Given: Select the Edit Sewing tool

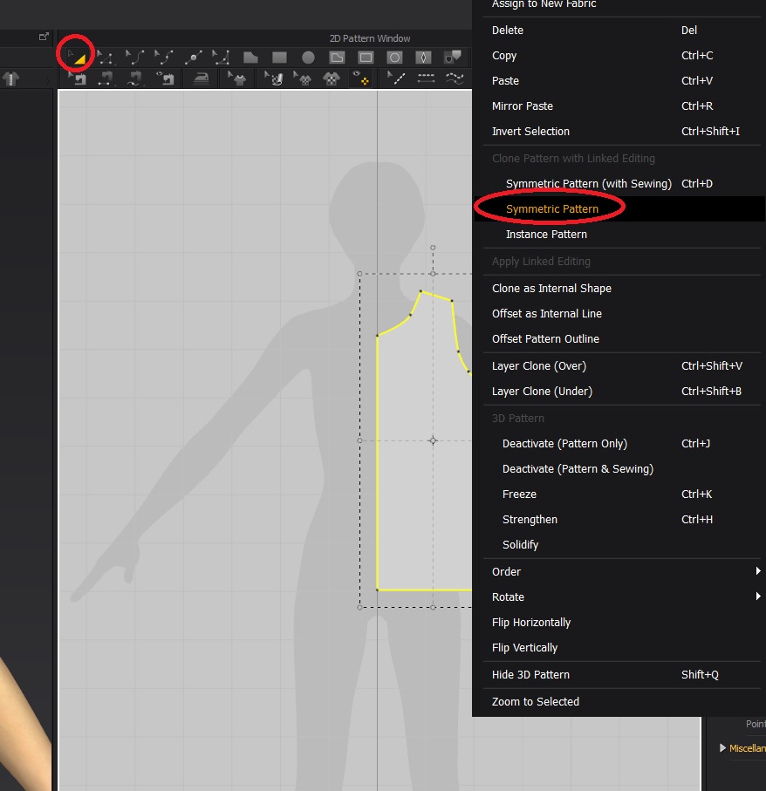Looking at the screenshot, I should point(77,78).
